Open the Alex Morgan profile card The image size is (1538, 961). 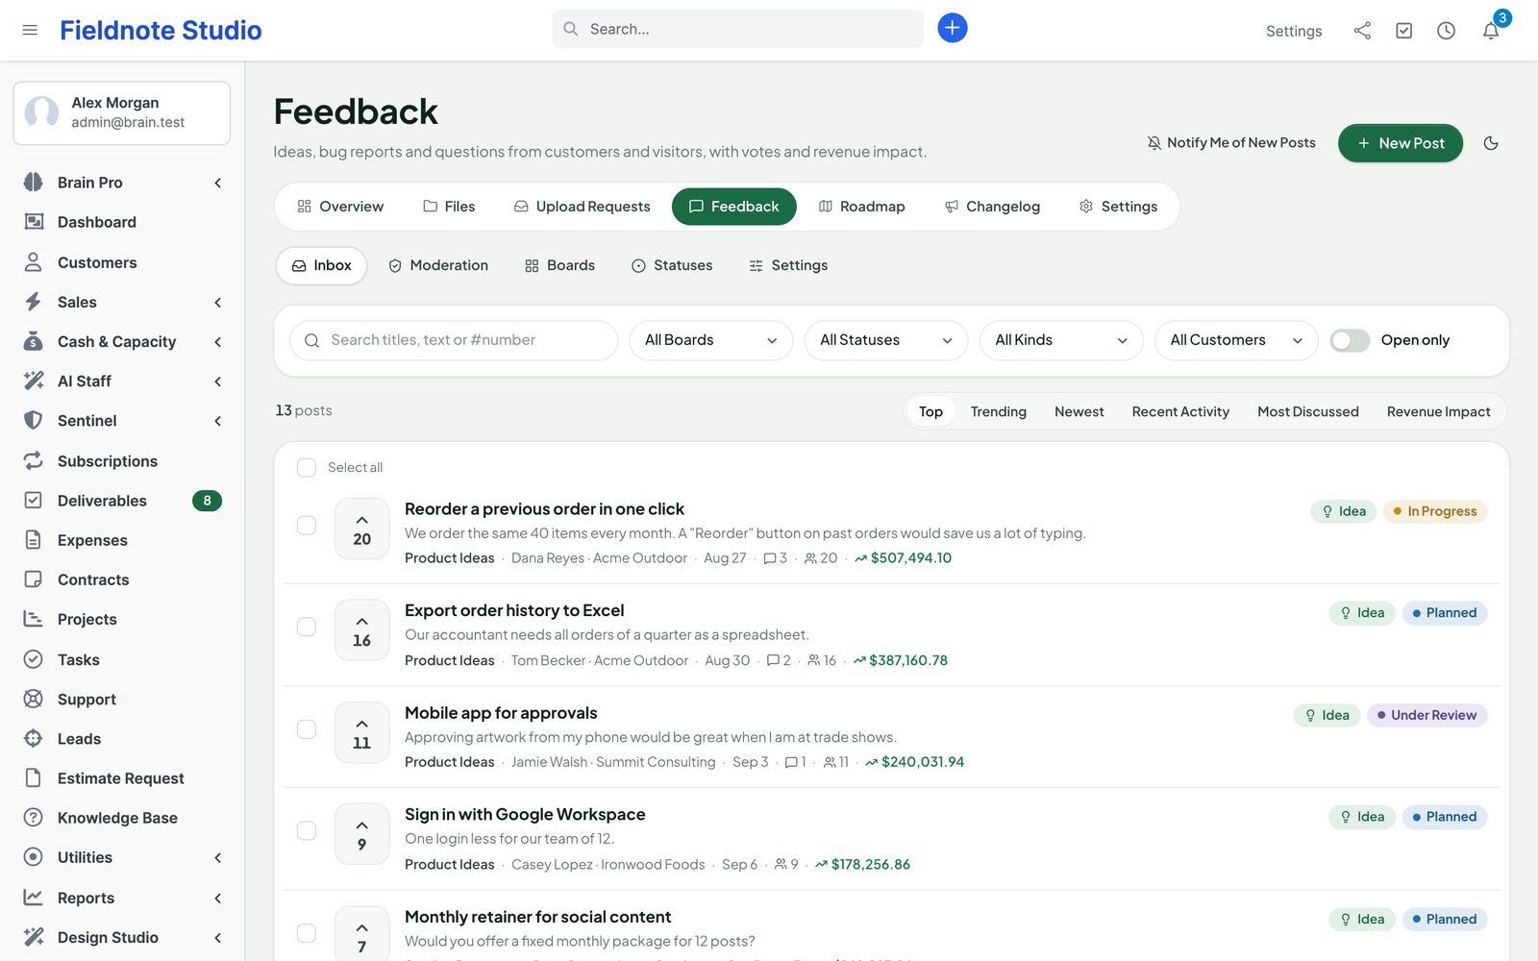click(122, 112)
